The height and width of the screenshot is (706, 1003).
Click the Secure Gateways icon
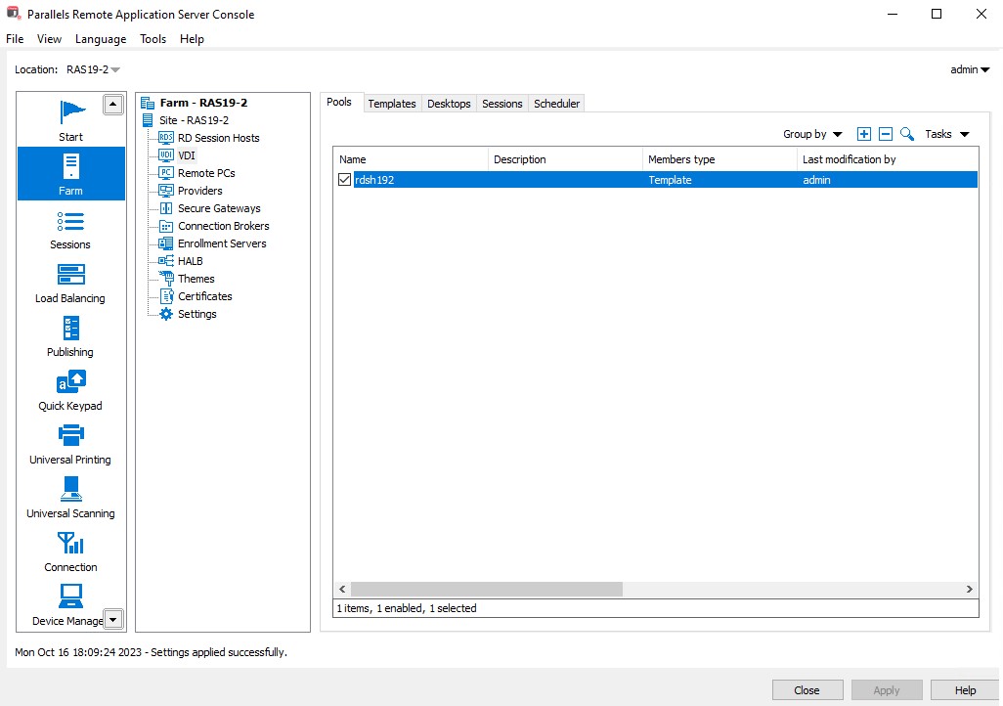165,208
